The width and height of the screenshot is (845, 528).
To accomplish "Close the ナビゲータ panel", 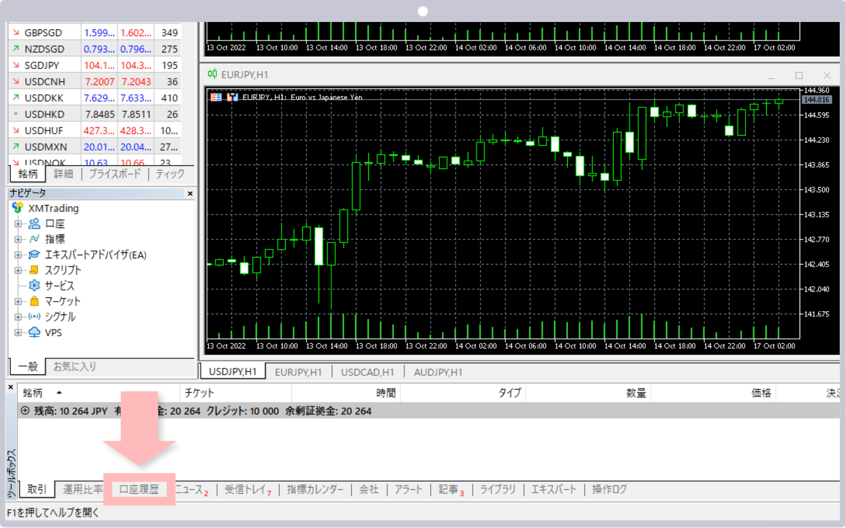I will pos(190,193).
